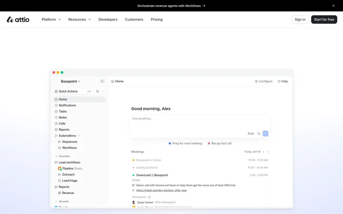The width and height of the screenshot is (343, 214).
Task: Go to next day in Meetings
Action: (x=268, y=152)
